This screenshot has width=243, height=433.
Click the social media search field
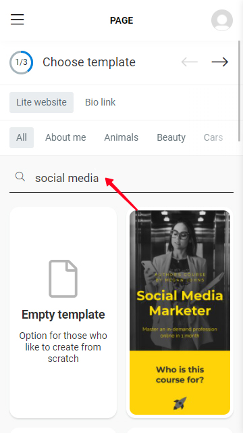[x=122, y=178]
